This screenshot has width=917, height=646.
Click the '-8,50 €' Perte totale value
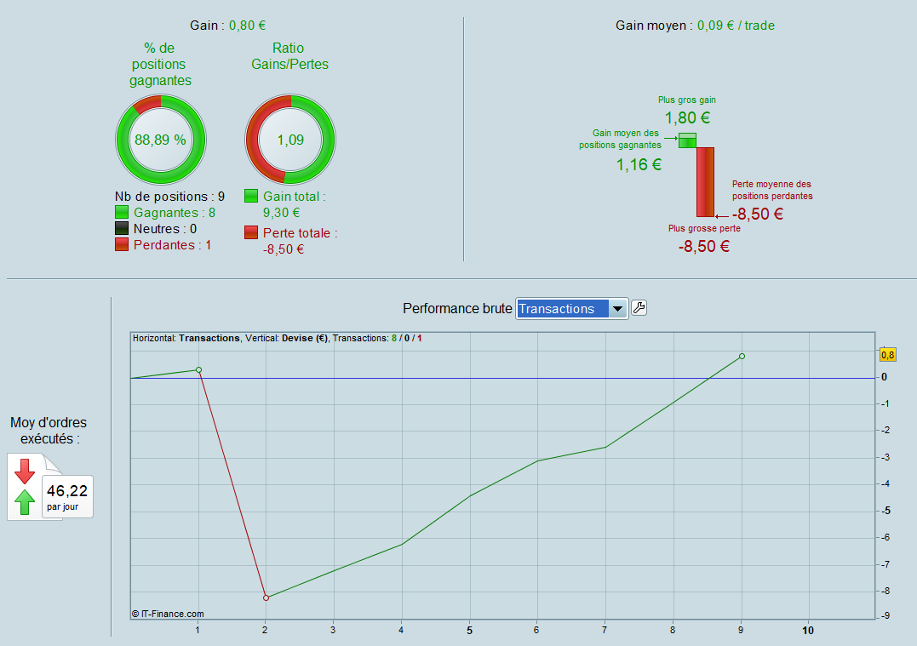[283, 249]
